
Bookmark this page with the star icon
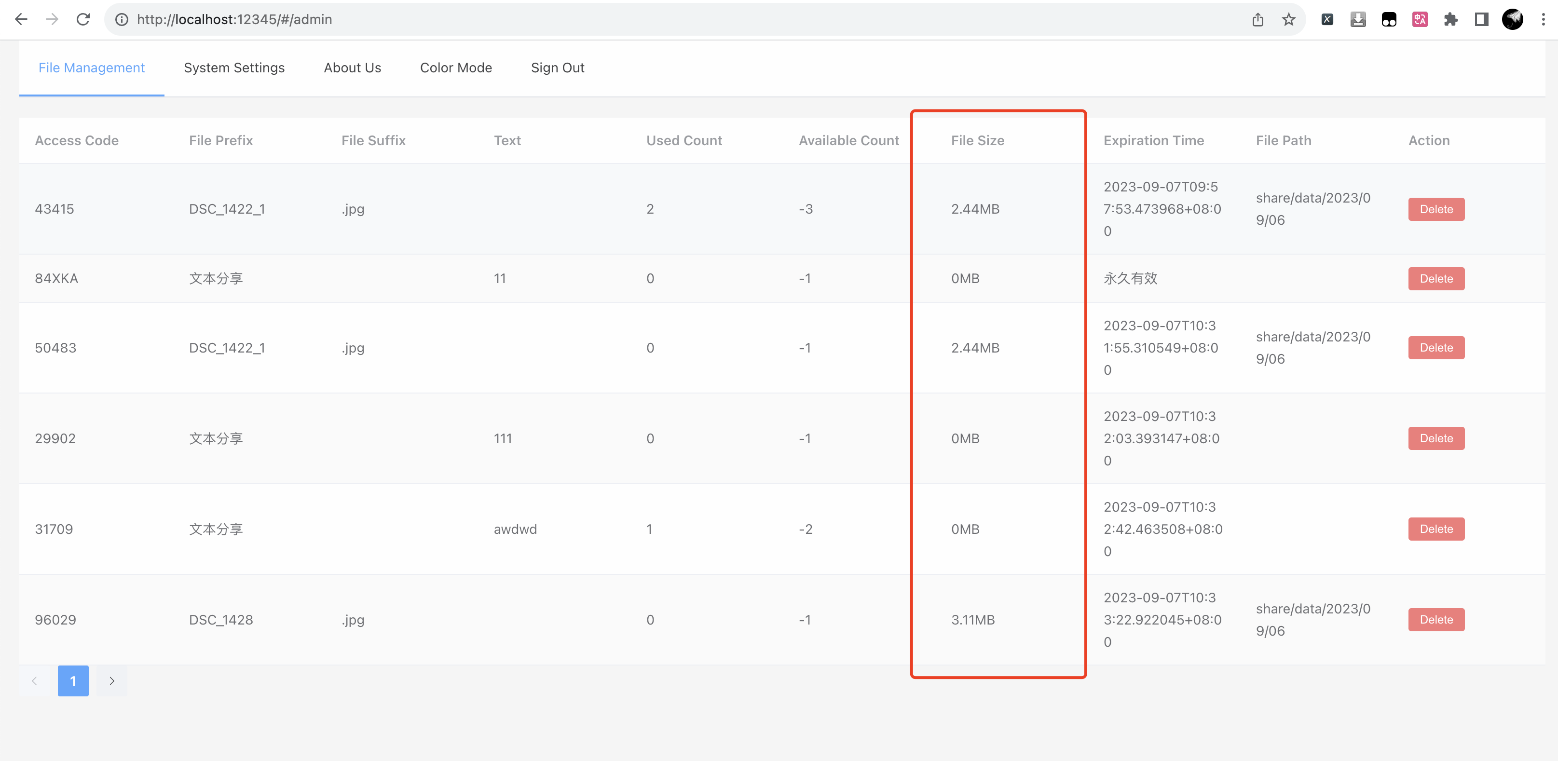(1289, 19)
